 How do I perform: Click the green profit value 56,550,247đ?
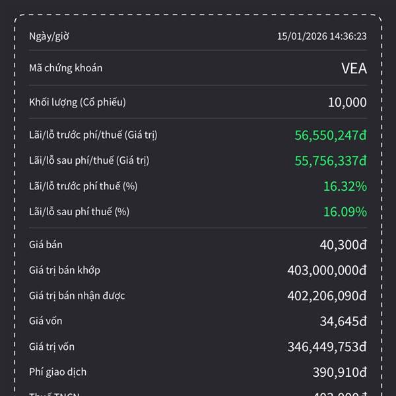(331, 135)
